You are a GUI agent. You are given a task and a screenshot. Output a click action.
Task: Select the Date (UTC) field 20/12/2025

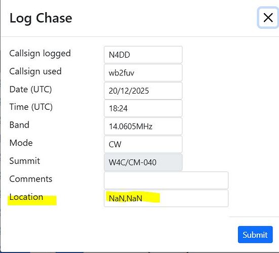[143, 91]
